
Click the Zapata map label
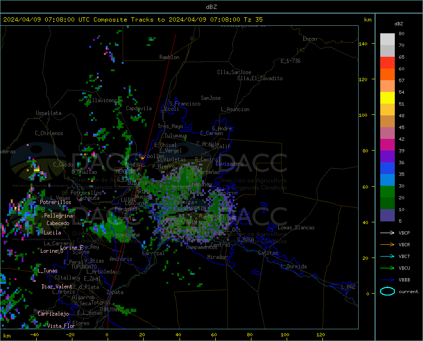115,292
